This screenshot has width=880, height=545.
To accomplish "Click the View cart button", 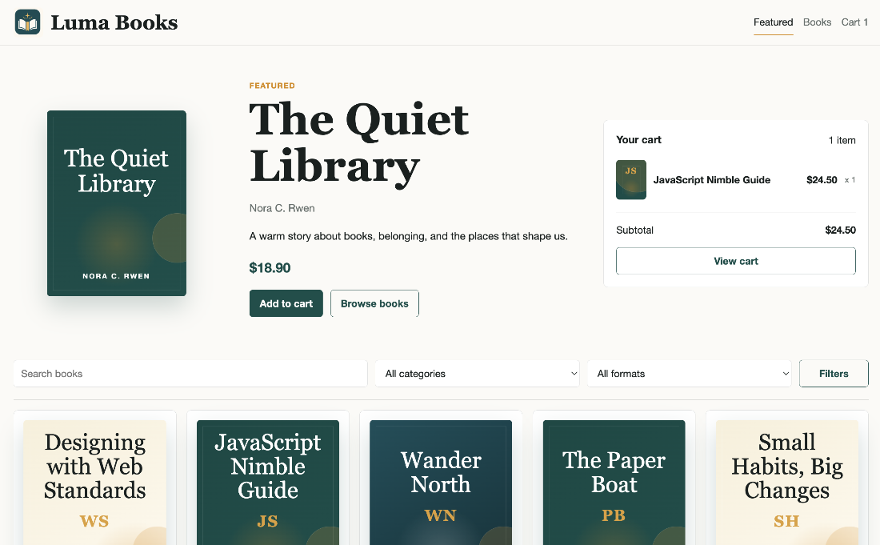I will (x=736, y=261).
